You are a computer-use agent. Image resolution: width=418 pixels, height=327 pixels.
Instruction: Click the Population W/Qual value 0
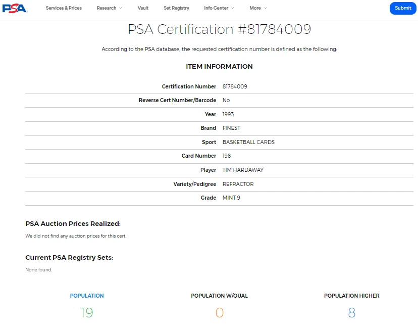click(220, 312)
